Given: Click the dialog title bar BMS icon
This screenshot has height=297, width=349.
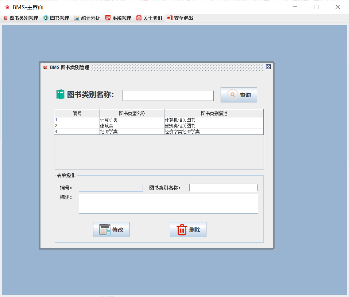Looking at the screenshot, I should pos(44,67).
